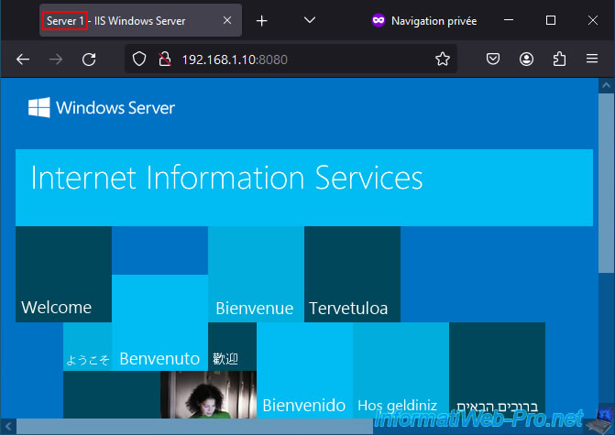The width and height of the screenshot is (615, 435).
Task: Click the scroll up arrow
Action: [x=607, y=85]
